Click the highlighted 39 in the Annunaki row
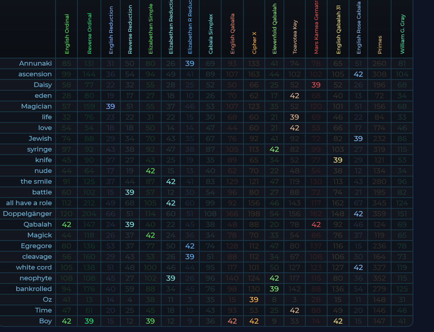Viewport: 434px width, 332px height. pos(190,63)
